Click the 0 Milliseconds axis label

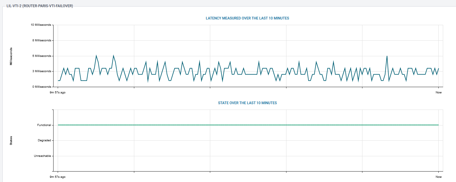42,87
